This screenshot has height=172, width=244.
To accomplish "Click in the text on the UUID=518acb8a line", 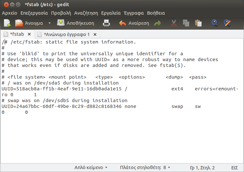I will point(62,89).
